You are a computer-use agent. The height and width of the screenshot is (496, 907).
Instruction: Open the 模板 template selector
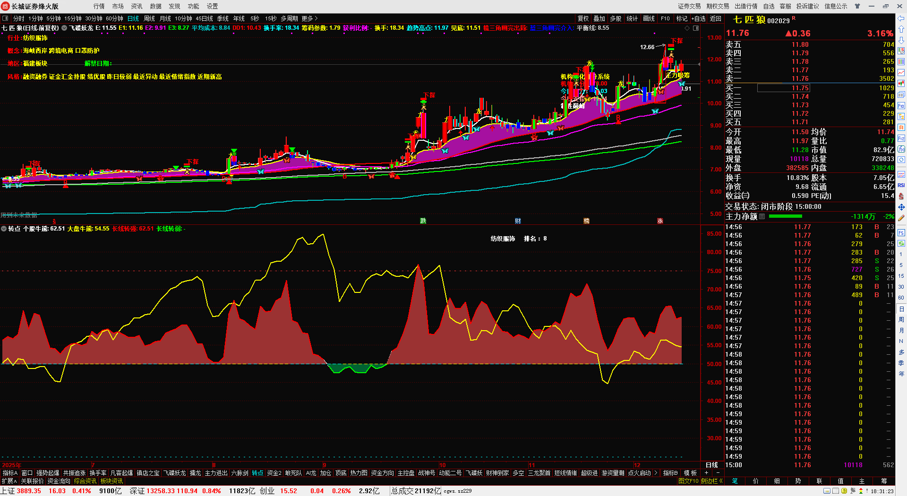[690, 473]
